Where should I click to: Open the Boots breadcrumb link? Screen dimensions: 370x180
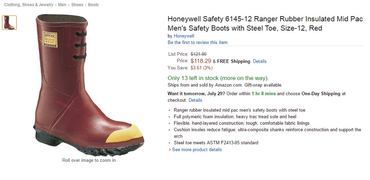[x=93, y=5]
